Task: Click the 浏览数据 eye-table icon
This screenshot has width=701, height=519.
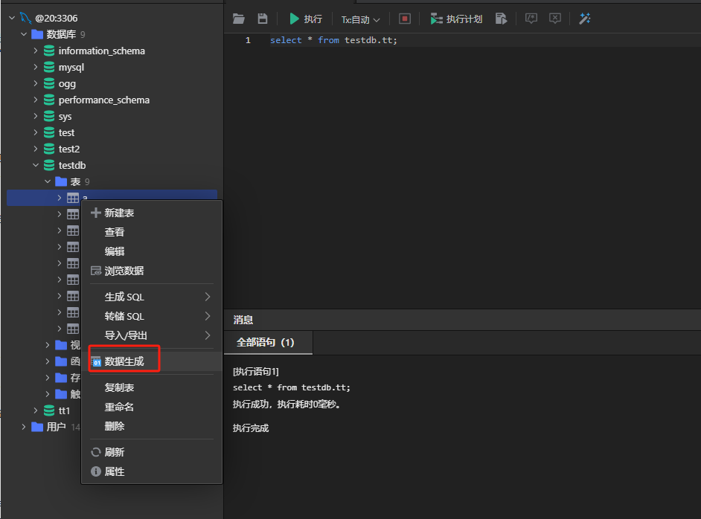Action: coord(96,271)
